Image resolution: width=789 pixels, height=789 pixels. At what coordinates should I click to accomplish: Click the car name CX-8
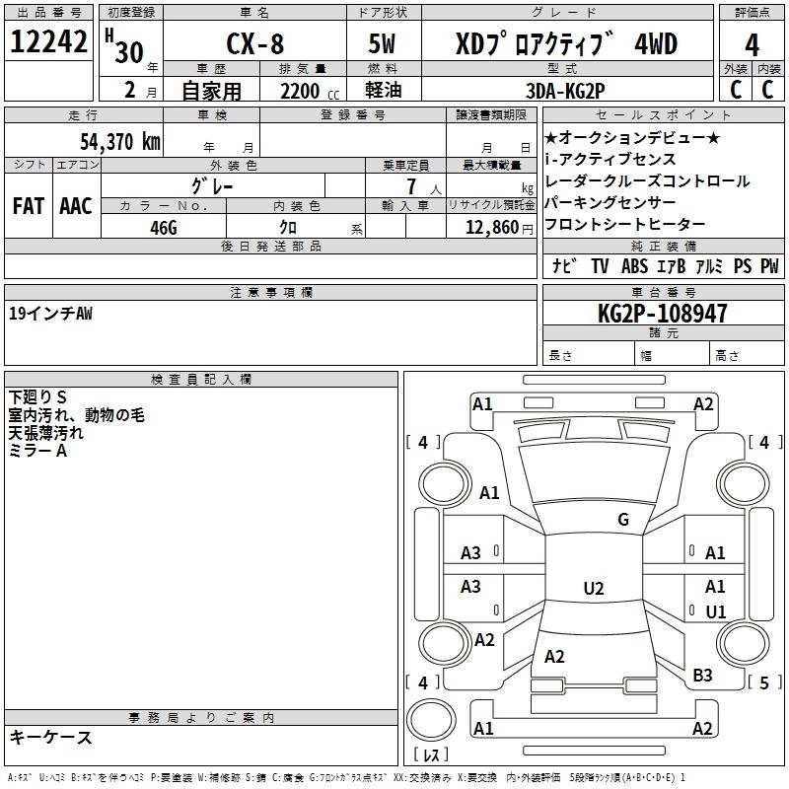[253, 44]
